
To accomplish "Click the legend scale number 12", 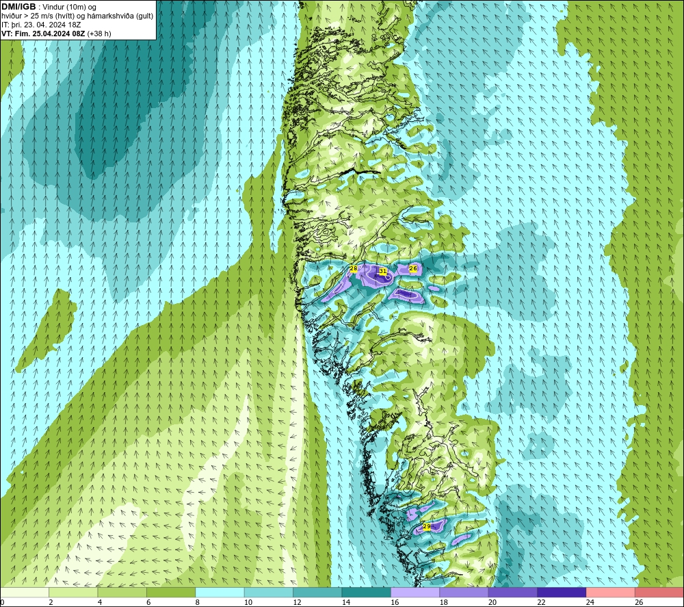I will pos(297,602).
